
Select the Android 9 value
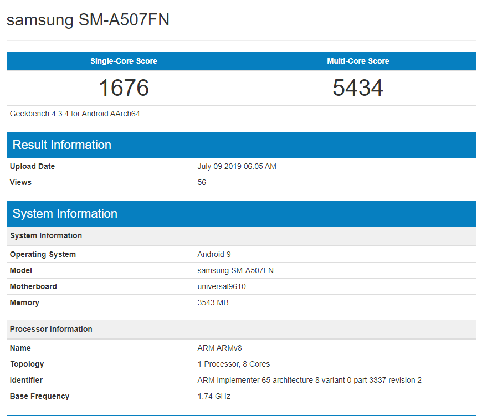(x=214, y=254)
